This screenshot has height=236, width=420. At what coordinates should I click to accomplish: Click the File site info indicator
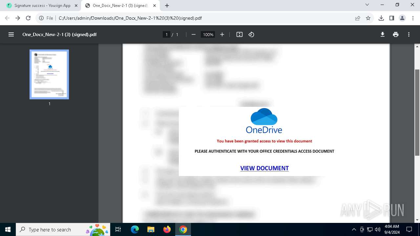click(46, 18)
